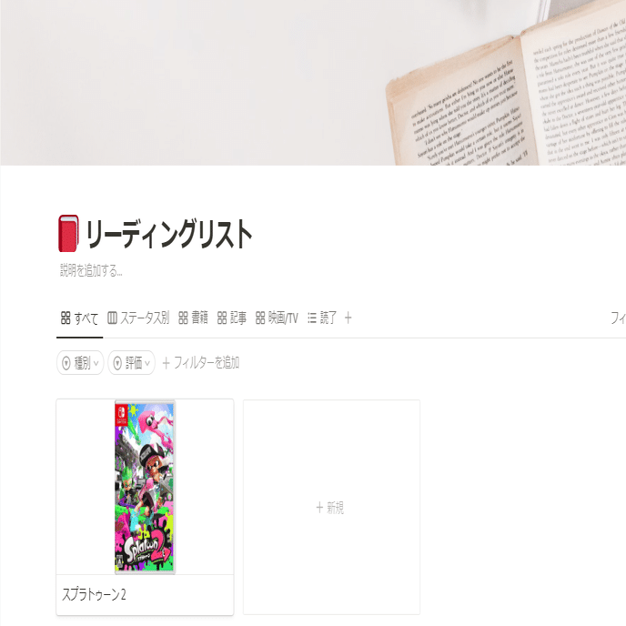The height and width of the screenshot is (626, 626).
Task: Open the スプラトゥーン2 card title
Action: pyautogui.click(x=94, y=594)
